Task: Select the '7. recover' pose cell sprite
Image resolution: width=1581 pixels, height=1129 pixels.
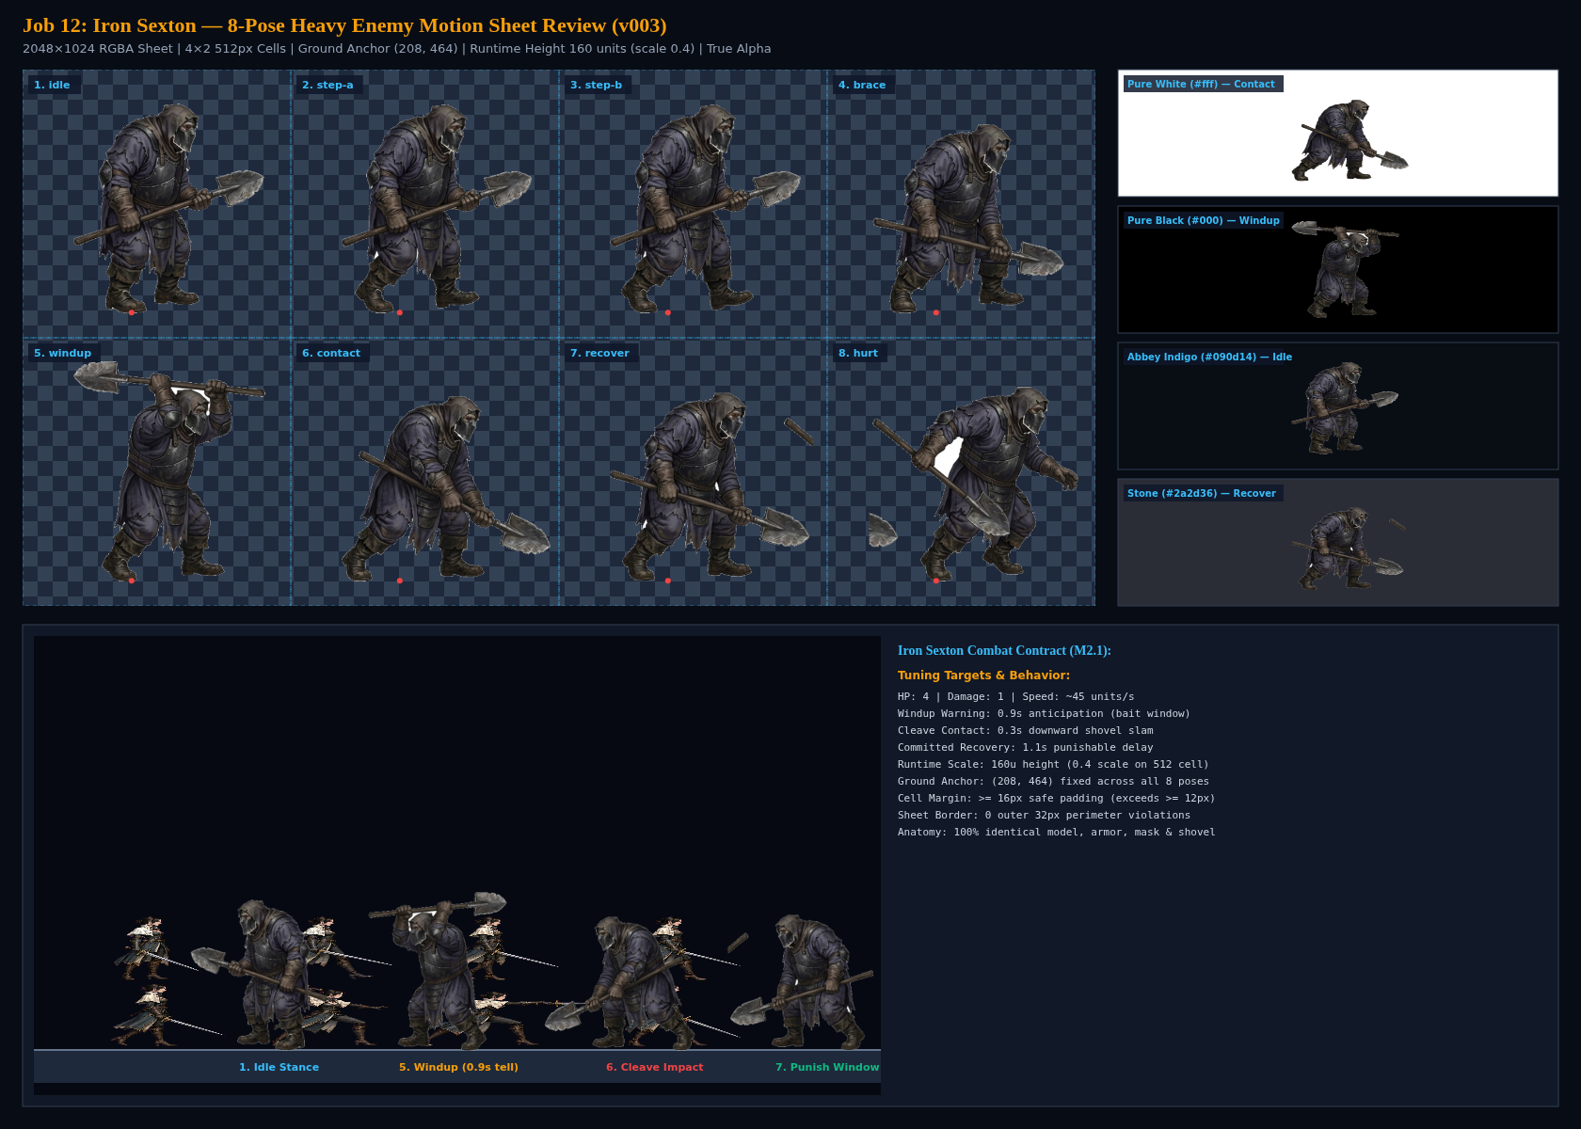Action: (x=711, y=487)
